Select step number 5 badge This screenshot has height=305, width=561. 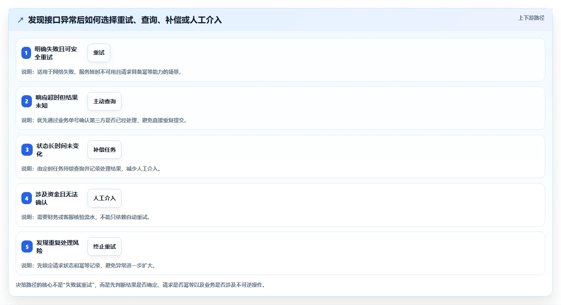click(x=26, y=247)
